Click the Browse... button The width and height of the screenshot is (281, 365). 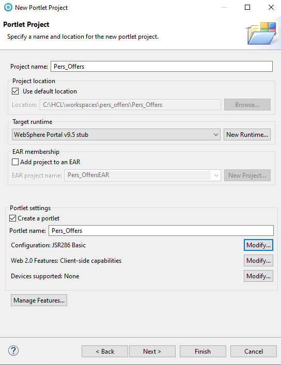coord(247,105)
